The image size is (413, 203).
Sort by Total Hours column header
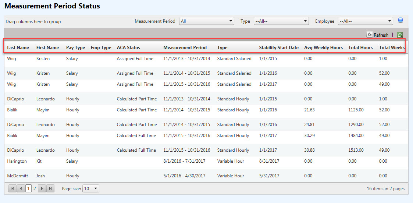[x=360, y=48]
